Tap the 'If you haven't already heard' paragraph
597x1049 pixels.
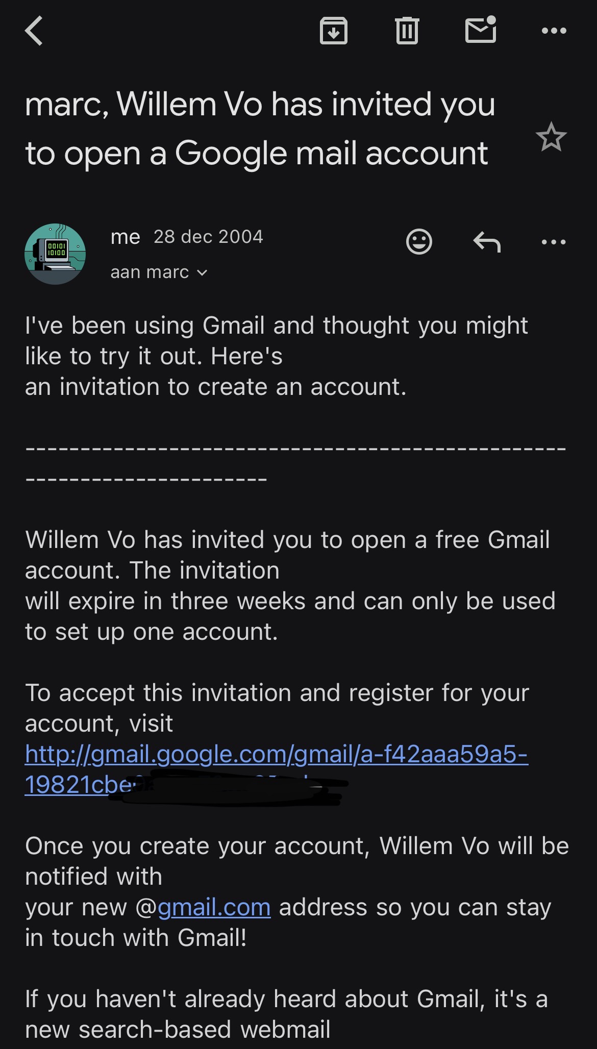[286, 1014]
